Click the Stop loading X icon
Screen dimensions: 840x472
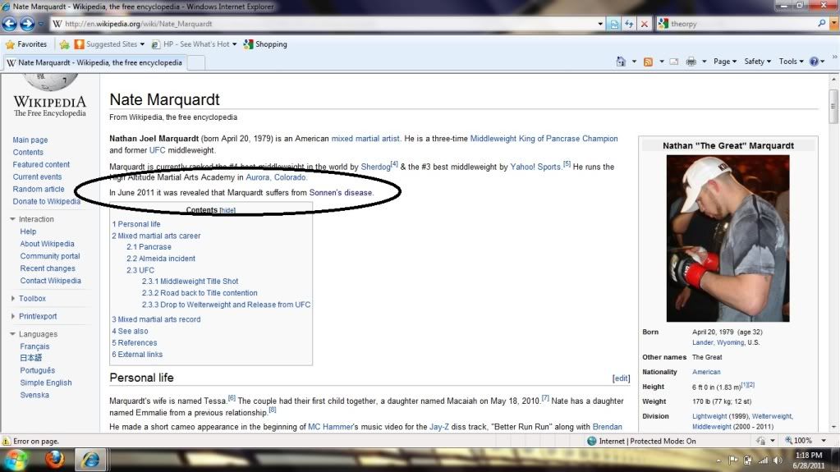(645, 24)
